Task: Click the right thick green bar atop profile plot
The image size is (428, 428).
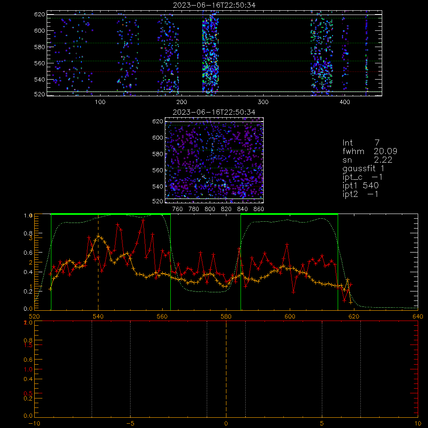Action: [x=289, y=214]
